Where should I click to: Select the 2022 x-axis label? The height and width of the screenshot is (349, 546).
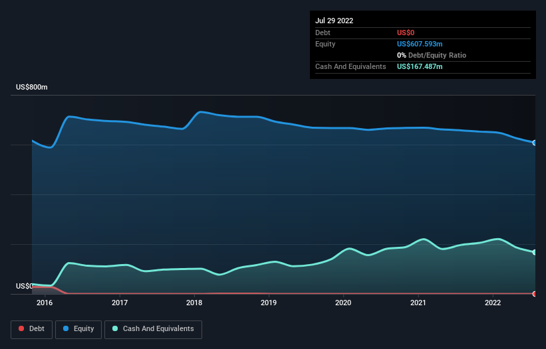493,303
